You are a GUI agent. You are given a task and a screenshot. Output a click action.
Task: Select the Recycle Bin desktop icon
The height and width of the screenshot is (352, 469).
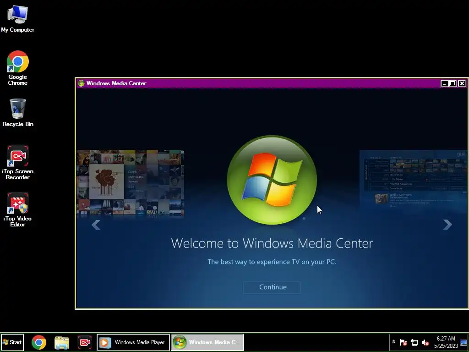click(18, 113)
